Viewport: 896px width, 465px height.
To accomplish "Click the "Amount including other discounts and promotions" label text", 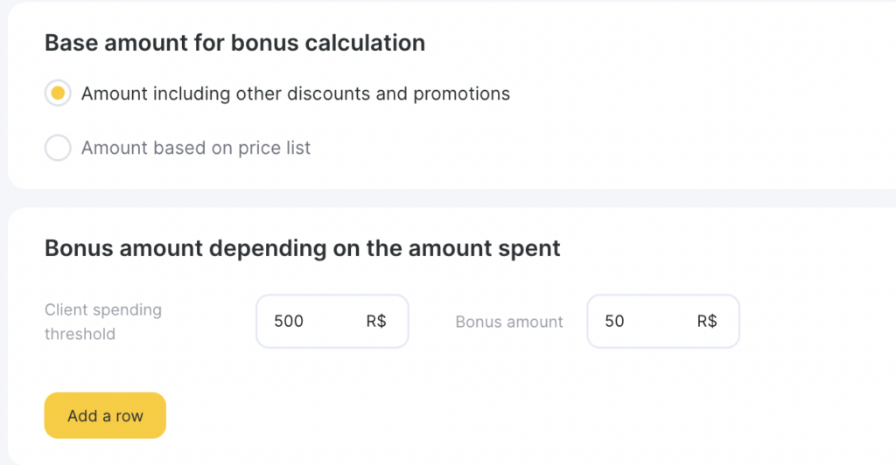I will 295,94.
